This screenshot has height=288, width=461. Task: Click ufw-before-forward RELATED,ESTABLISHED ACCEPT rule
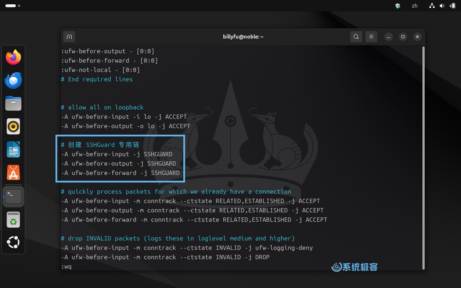[194, 220]
